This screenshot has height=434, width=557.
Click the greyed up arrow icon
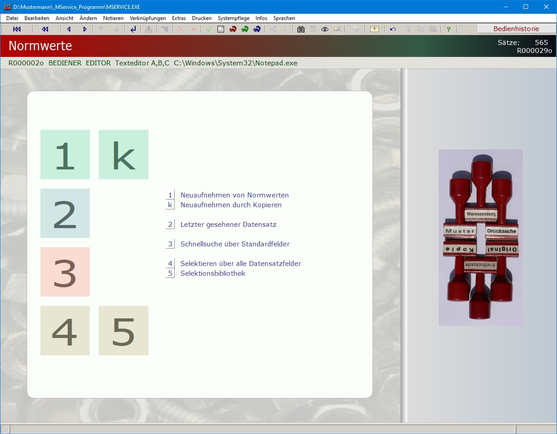[101, 29]
